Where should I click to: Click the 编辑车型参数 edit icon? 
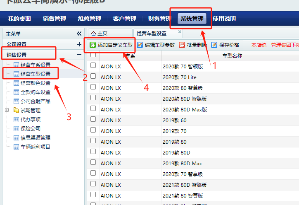[x=140, y=45]
